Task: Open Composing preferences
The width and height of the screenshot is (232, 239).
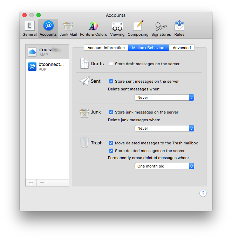Action: click(x=138, y=28)
